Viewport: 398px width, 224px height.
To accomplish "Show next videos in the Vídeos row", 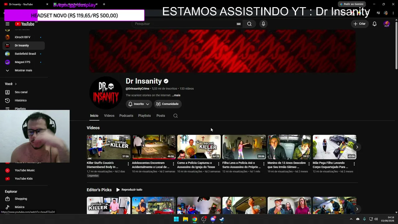I will (357, 147).
